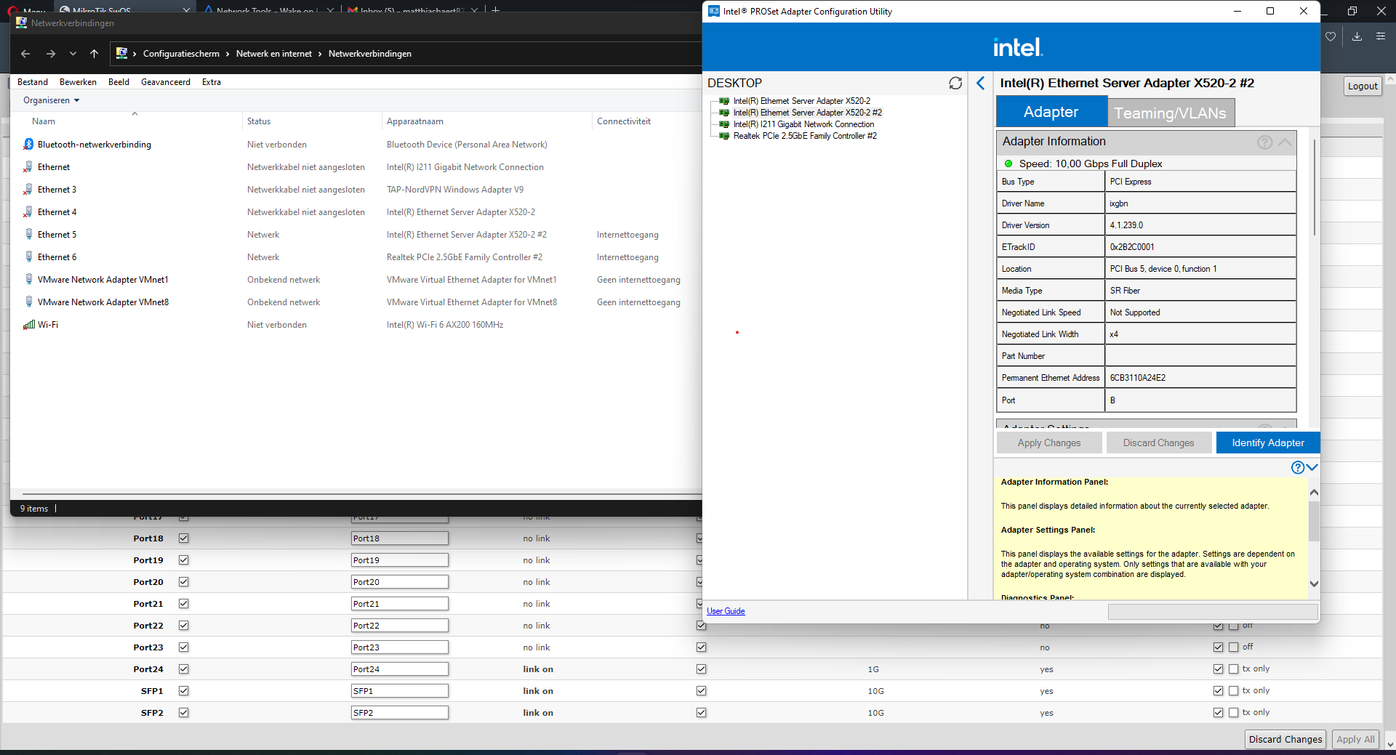Click Netwerk en internet breadcrumb

coord(274,54)
